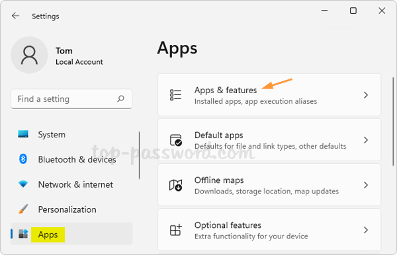Screen dimensions: 397x255
Task: Click the Bluetooth icon in sidebar
Action: pyautogui.click(x=23, y=159)
